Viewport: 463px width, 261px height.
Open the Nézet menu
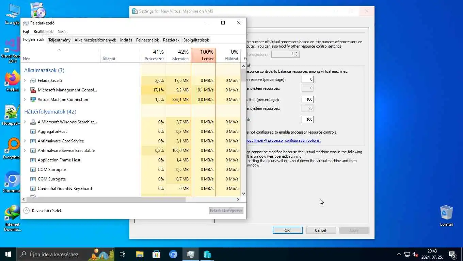63,32
